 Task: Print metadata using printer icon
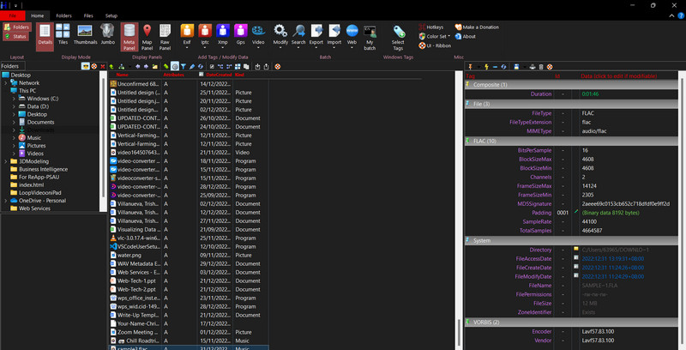[x=531, y=66]
